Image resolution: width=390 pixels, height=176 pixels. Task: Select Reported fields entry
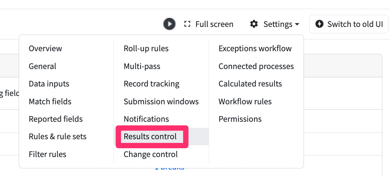tap(56, 119)
